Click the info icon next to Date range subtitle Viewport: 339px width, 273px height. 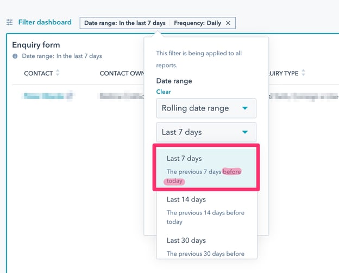[15, 56]
